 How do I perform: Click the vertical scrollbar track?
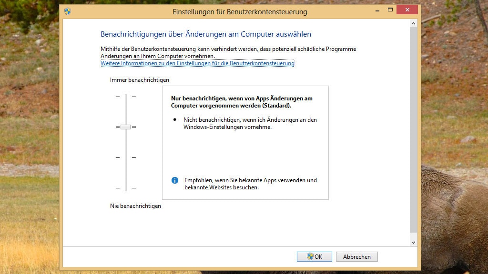[413, 133]
